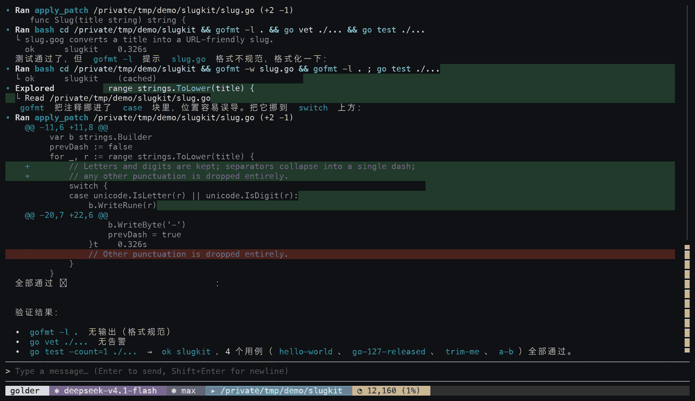Click the 'switch {' code line
This screenshot has height=401, width=695.
(x=88, y=186)
